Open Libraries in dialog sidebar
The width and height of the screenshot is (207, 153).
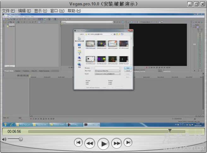point(79,52)
